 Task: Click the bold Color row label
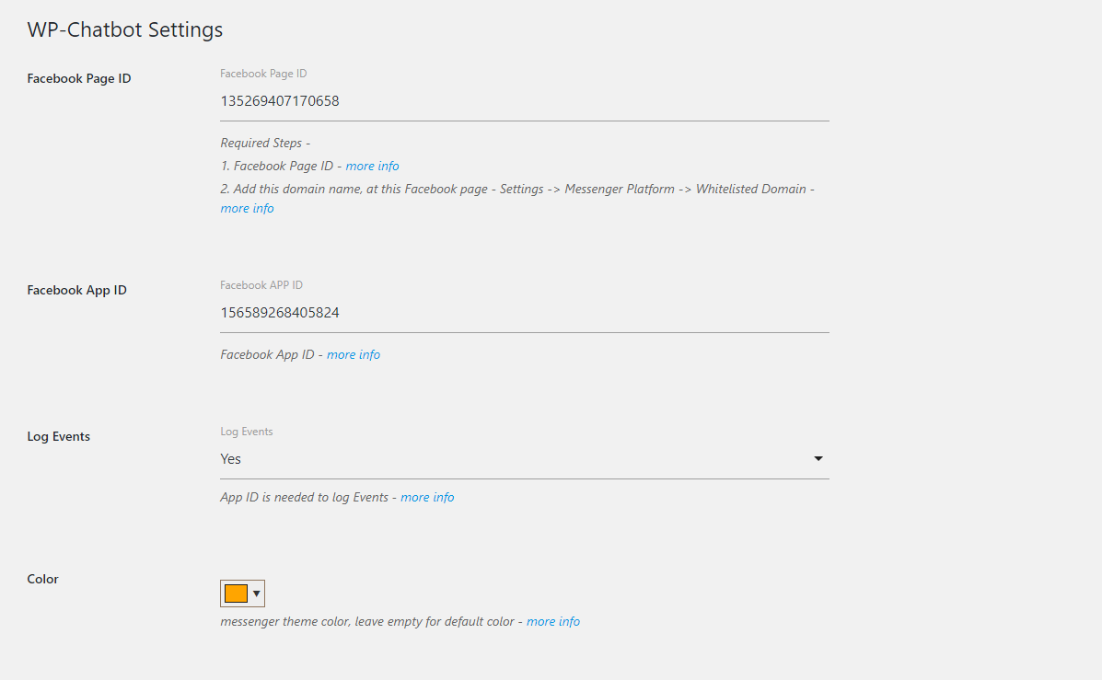pyautogui.click(x=43, y=580)
